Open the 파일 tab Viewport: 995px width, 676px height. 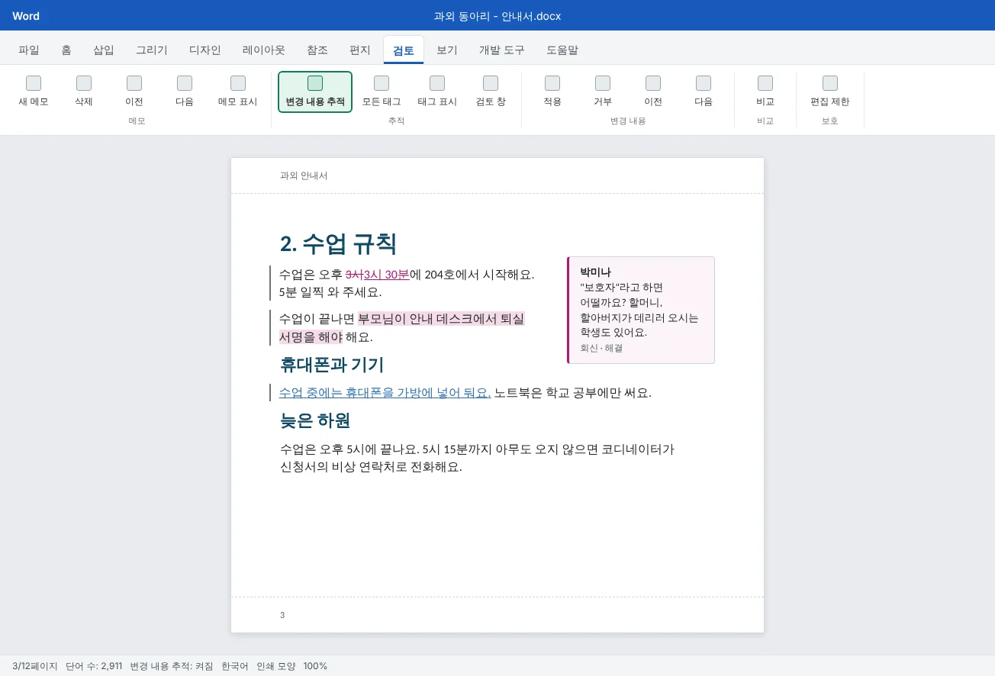(x=29, y=50)
